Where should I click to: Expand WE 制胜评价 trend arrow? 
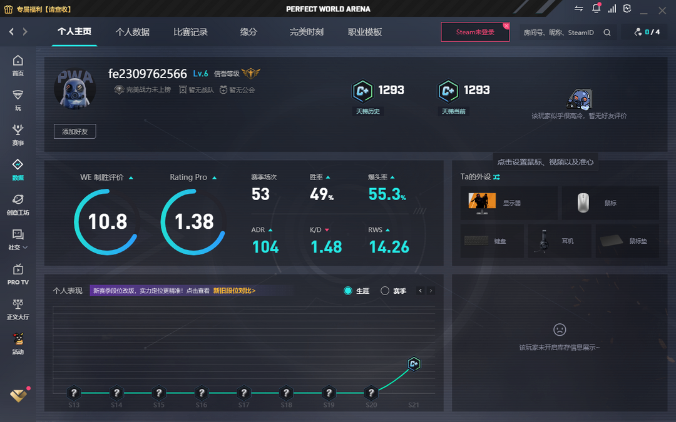(131, 178)
